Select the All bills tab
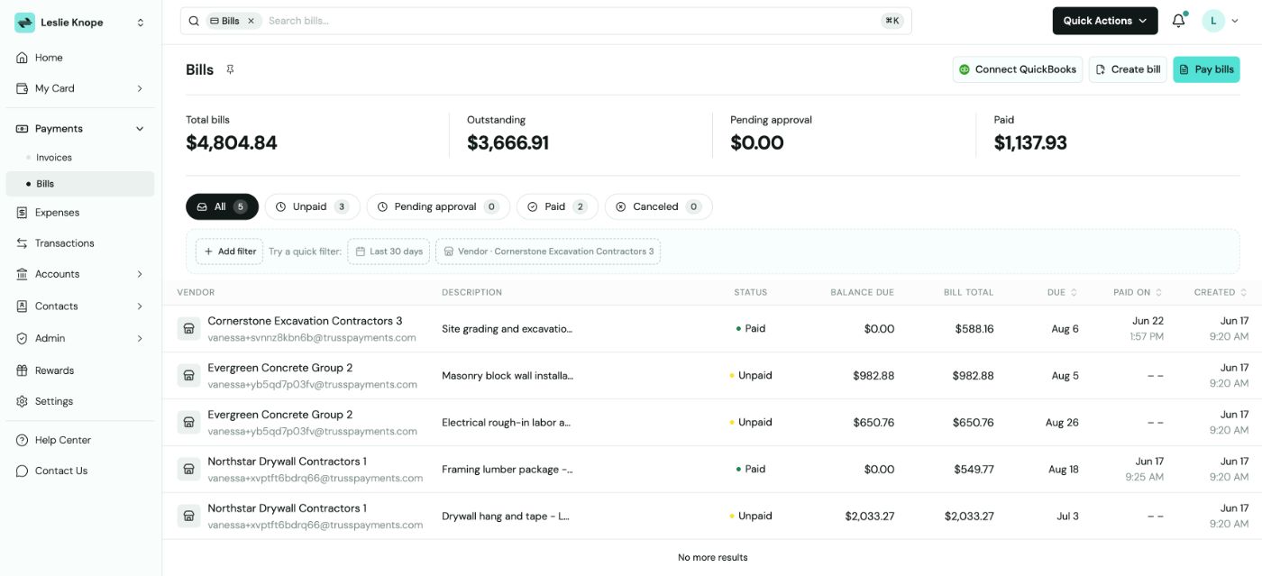Screen dimensions: 1262x576 [222, 206]
